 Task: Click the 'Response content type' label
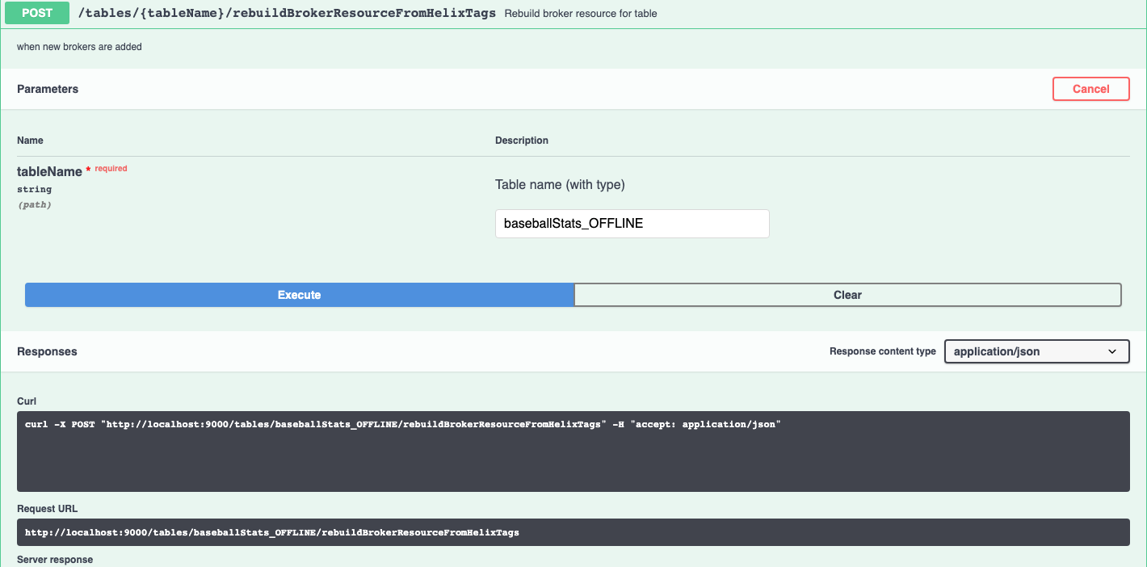click(x=882, y=351)
